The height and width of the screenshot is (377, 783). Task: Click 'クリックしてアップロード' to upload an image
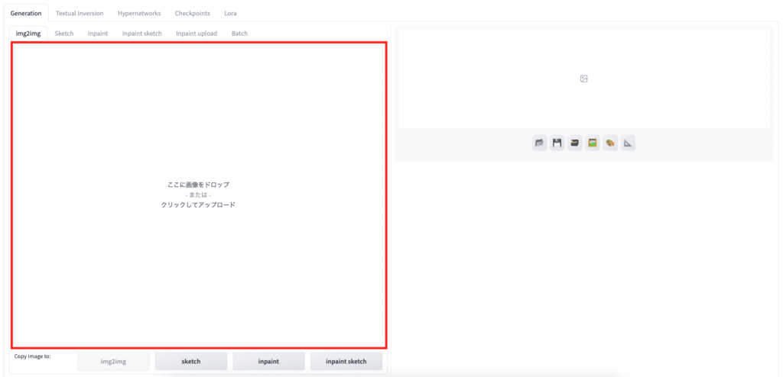coord(198,205)
